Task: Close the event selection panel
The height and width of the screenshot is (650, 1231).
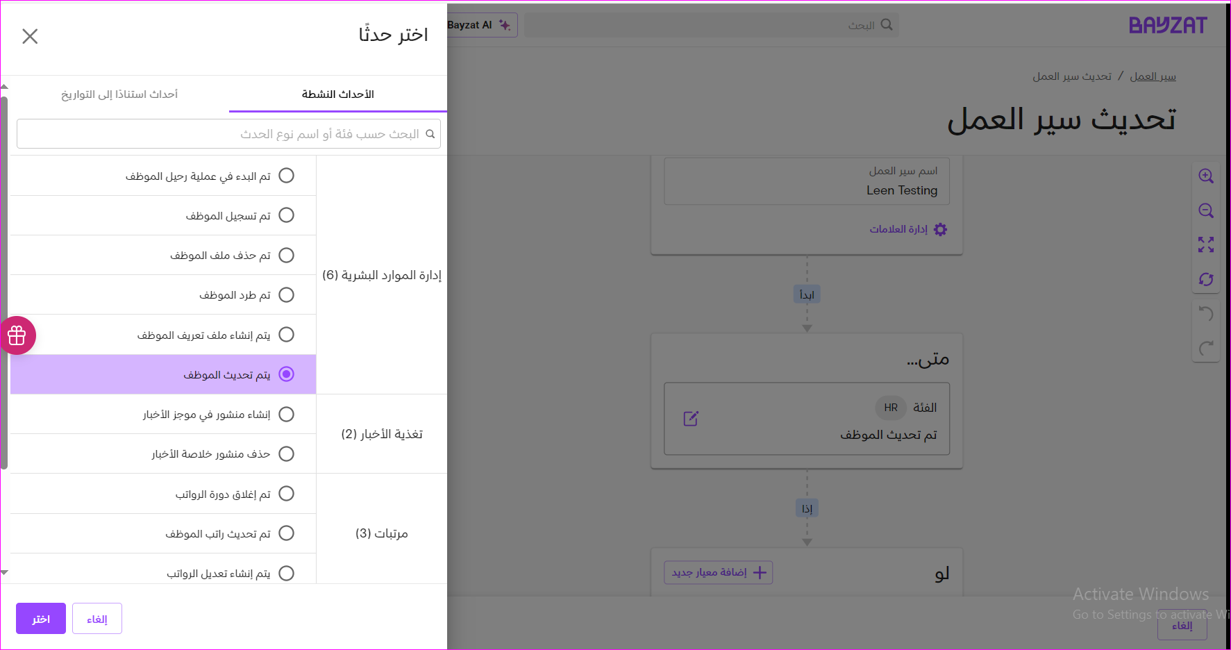Action: click(30, 36)
